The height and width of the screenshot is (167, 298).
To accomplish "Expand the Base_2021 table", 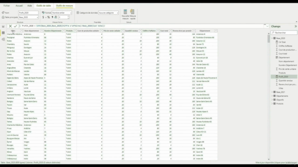I will pos(272,92).
